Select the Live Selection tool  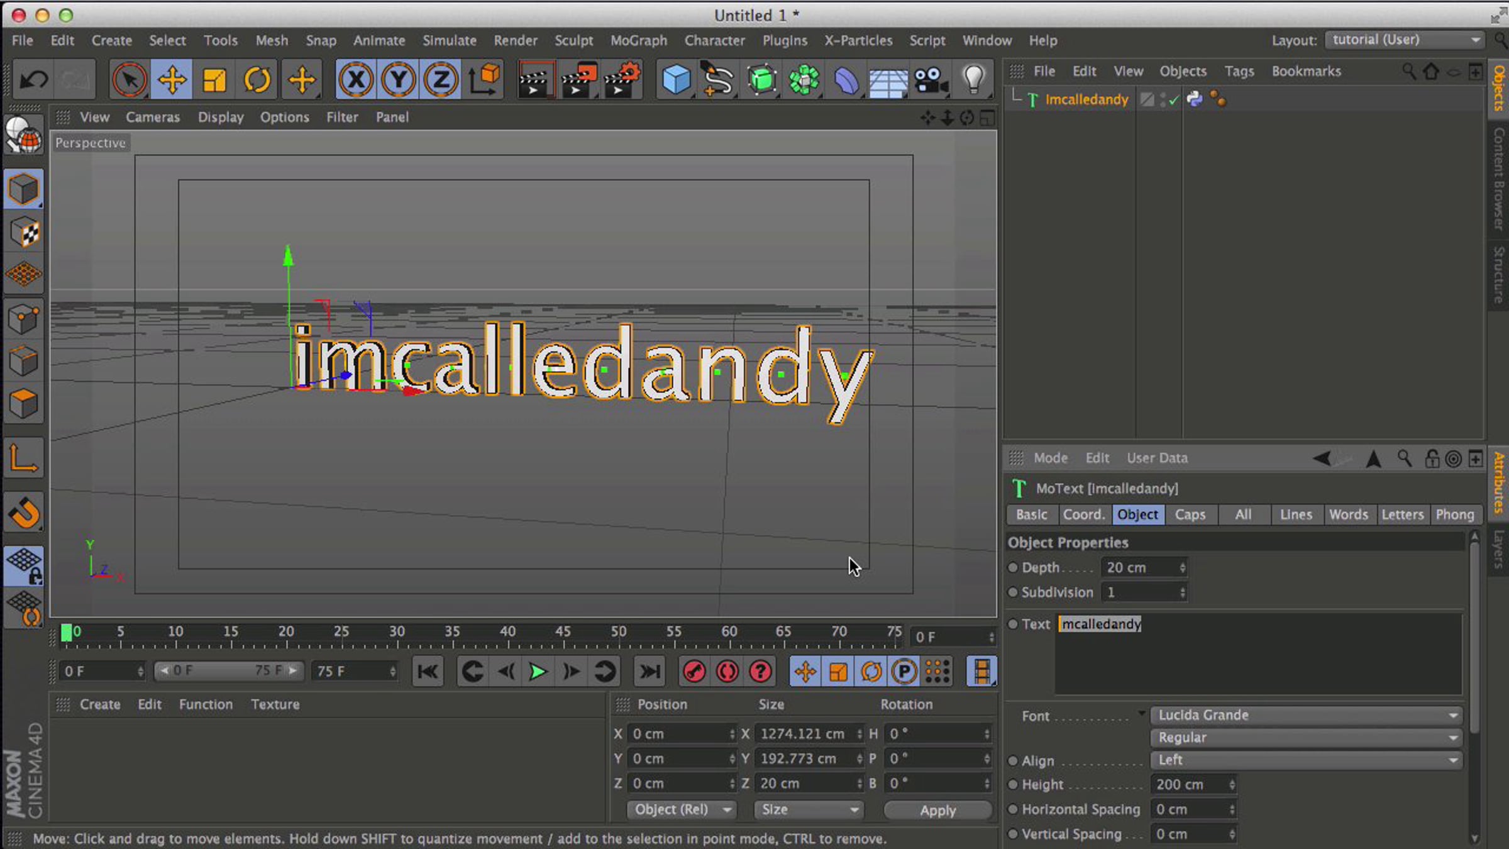[129, 80]
